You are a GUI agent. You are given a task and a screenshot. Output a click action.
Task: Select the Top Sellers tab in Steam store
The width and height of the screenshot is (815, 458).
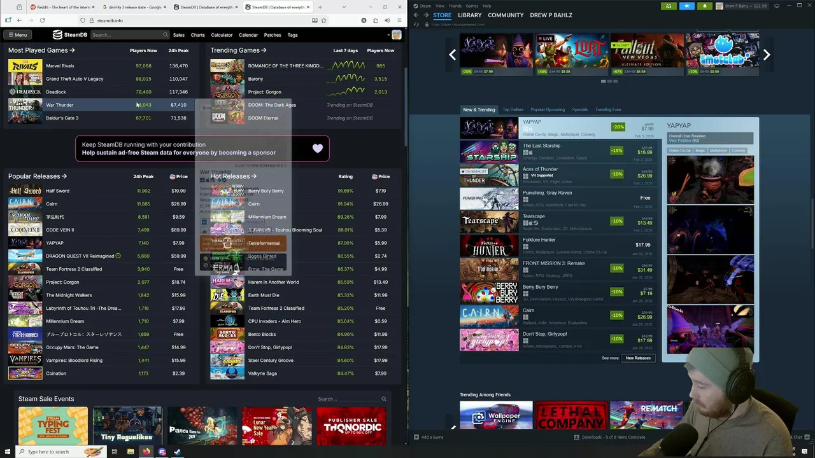click(513, 109)
